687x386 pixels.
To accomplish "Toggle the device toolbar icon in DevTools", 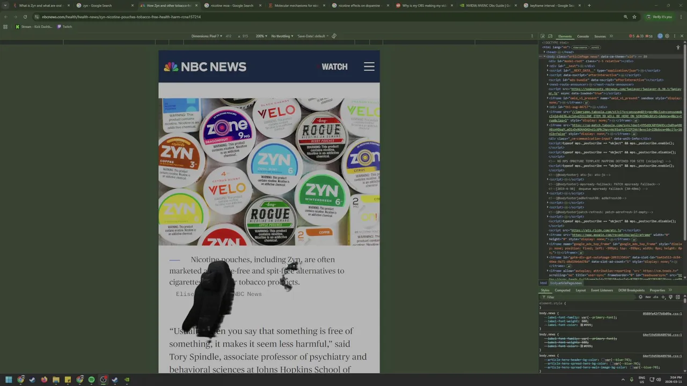I will click(550, 36).
